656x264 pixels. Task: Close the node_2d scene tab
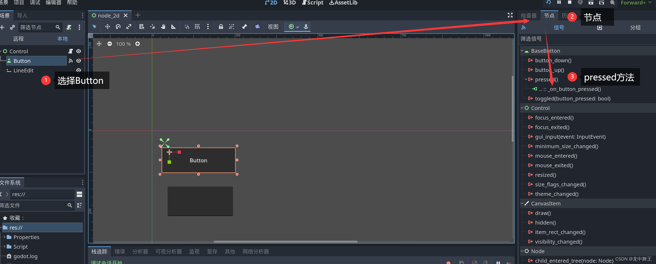[126, 15]
